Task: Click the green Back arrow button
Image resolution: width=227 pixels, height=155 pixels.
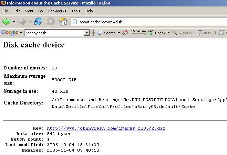Action: coord(7,22)
